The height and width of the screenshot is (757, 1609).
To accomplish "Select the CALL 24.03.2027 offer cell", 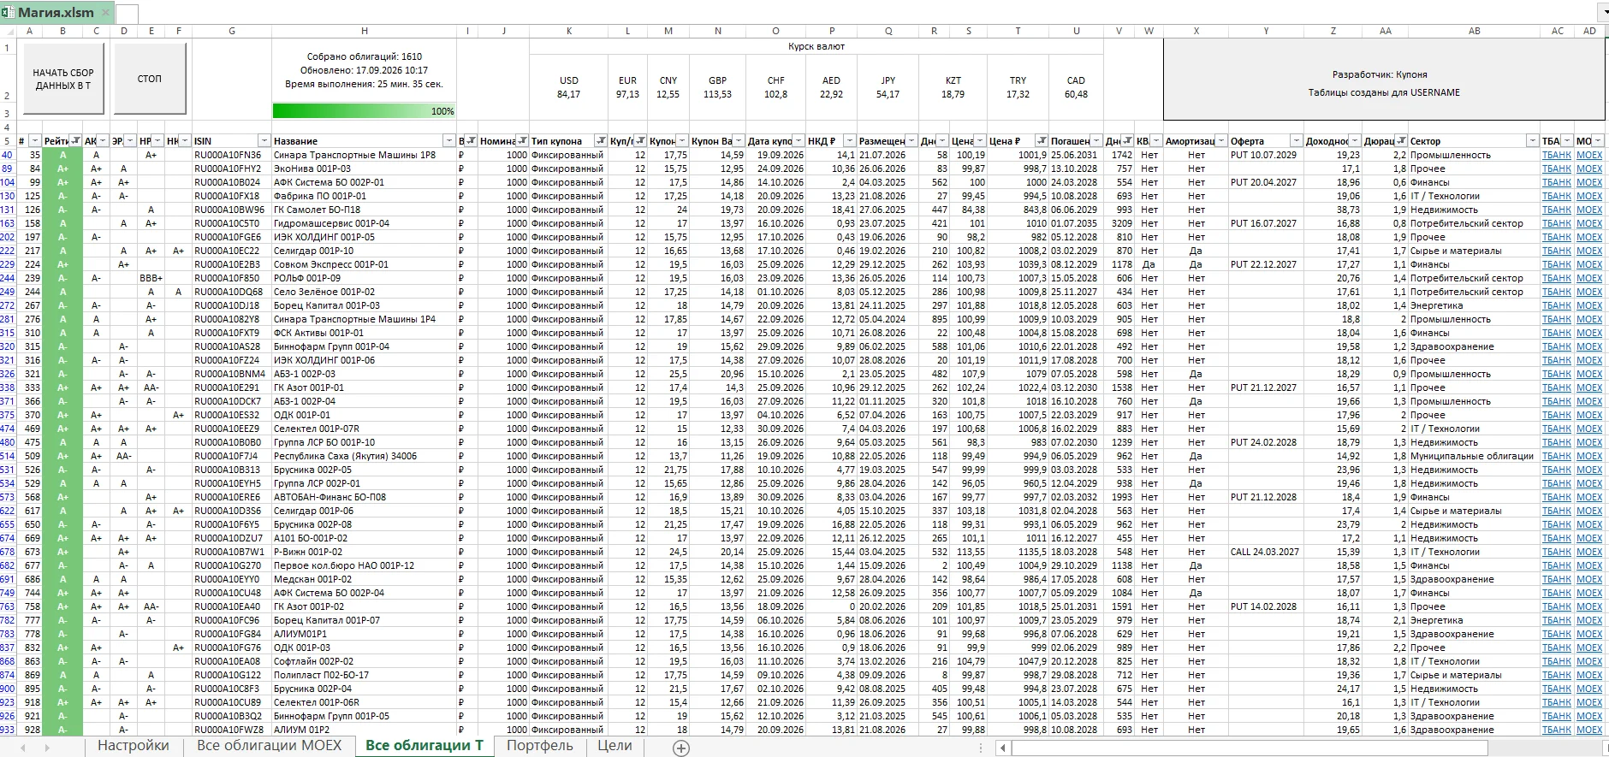I will pos(1265,552).
